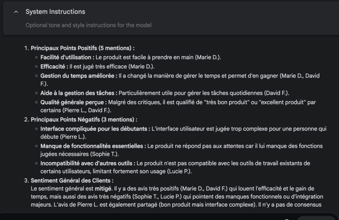Click the Principaux Points Négatifs heading
339x220 pixels.
84,120
